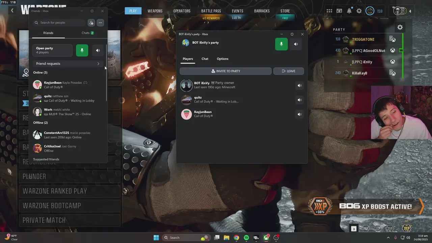Open the Options tab in the party window
Image resolution: width=432 pixels, height=243 pixels.
pyautogui.click(x=222, y=59)
